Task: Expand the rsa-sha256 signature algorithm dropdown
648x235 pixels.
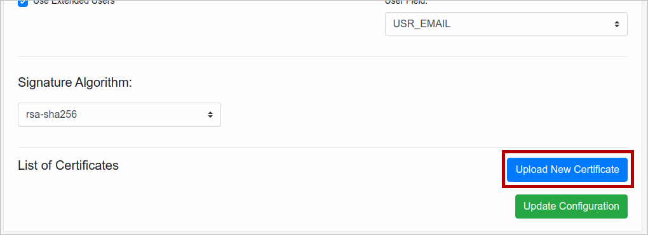Action: [119, 115]
